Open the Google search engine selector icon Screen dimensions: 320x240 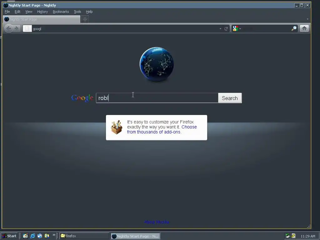click(236, 28)
